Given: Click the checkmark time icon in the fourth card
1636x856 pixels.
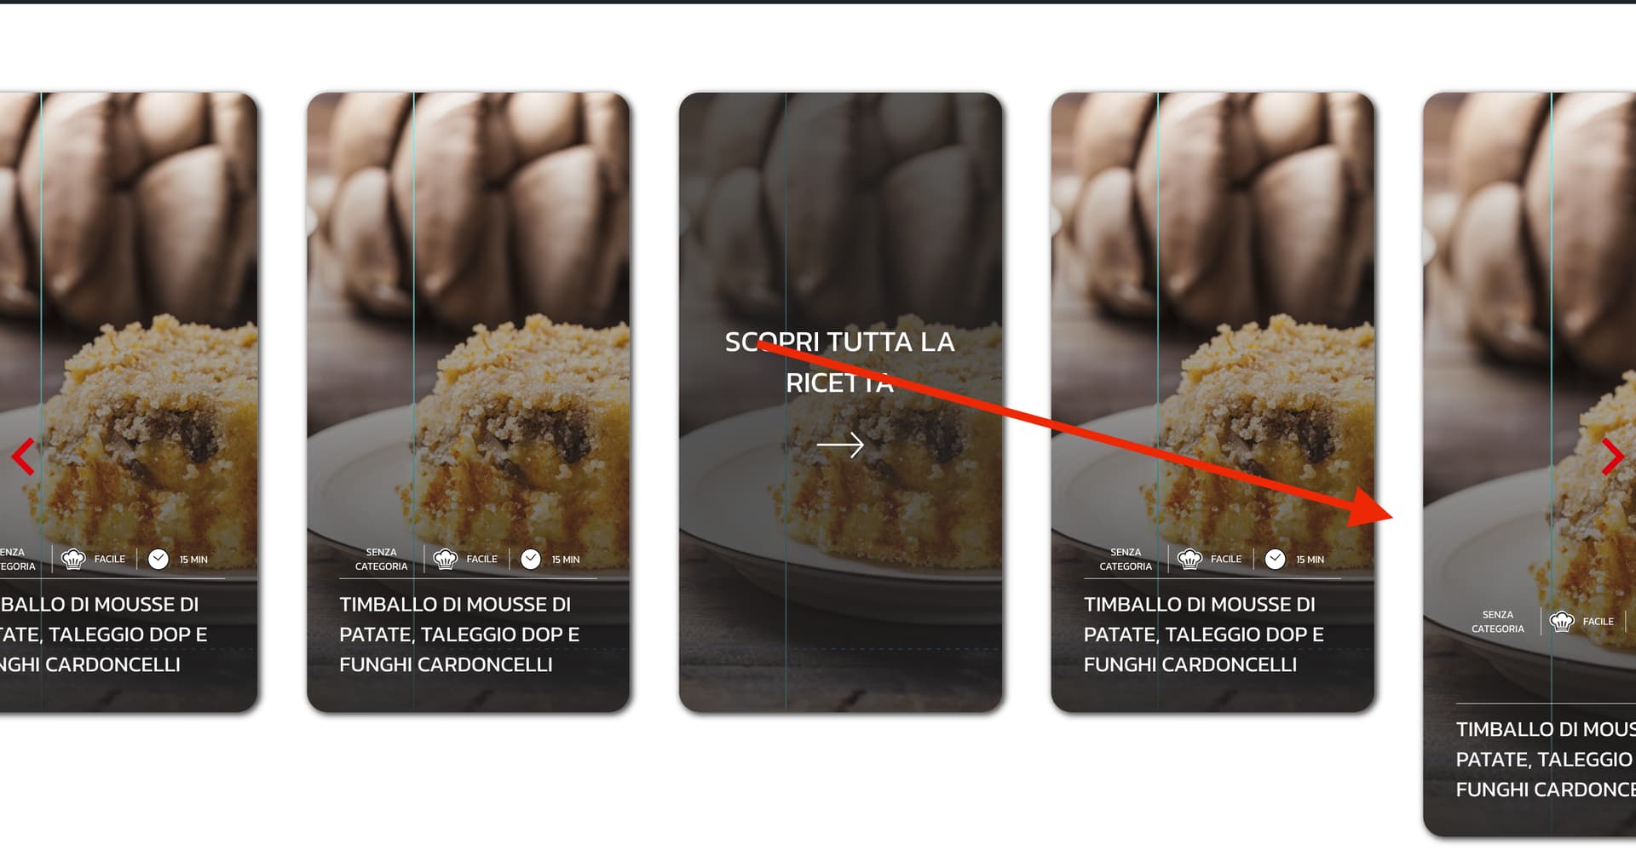Looking at the screenshot, I should (x=1275, y=559).
